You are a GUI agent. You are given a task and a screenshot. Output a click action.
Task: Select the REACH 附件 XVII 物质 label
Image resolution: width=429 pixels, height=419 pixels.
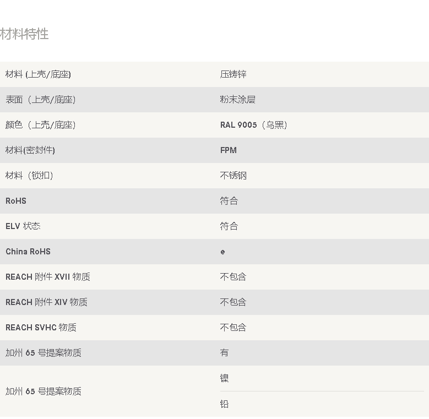click(48, 277)
